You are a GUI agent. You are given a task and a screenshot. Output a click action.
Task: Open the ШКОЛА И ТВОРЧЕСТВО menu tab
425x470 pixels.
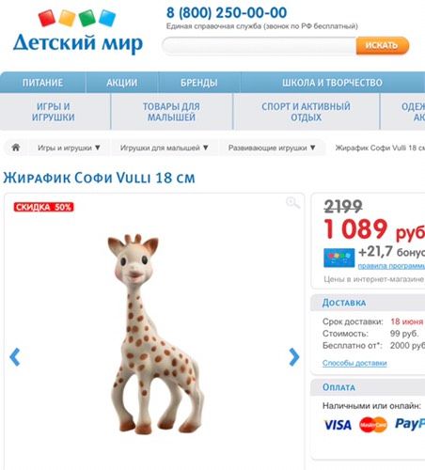coord(332,83)
